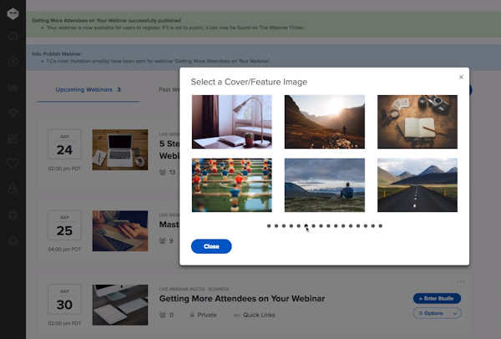The width and height of the screenshot is (501, 339).
Task: Click the heart icon in sidebar
Action: click(13, 164)
